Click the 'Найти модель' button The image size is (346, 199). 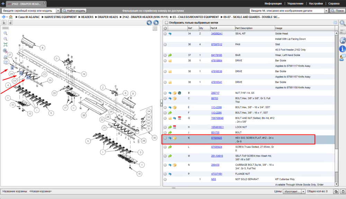74,11
